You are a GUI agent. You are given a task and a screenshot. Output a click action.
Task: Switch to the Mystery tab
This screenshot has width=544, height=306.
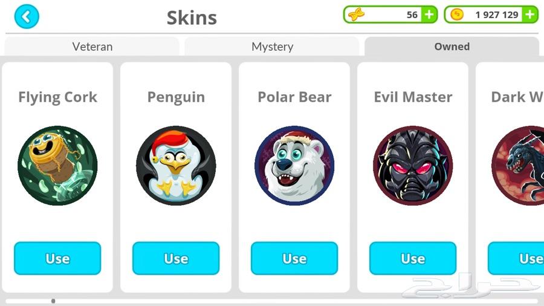click(273, 47)
